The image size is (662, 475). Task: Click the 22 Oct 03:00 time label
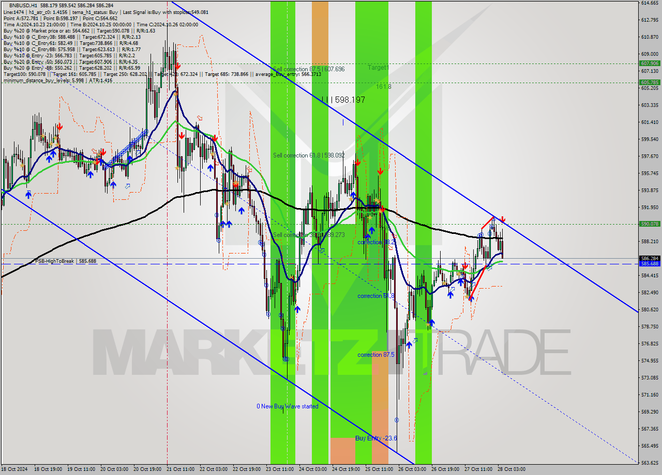(213, 469)
